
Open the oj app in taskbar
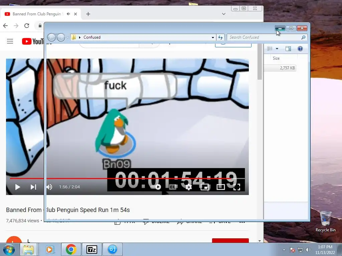pyautogui.click(x=112, y=249)
